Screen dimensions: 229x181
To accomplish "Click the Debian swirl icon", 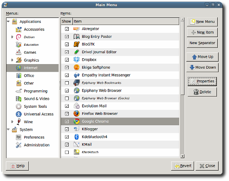I will pos(19,37).
